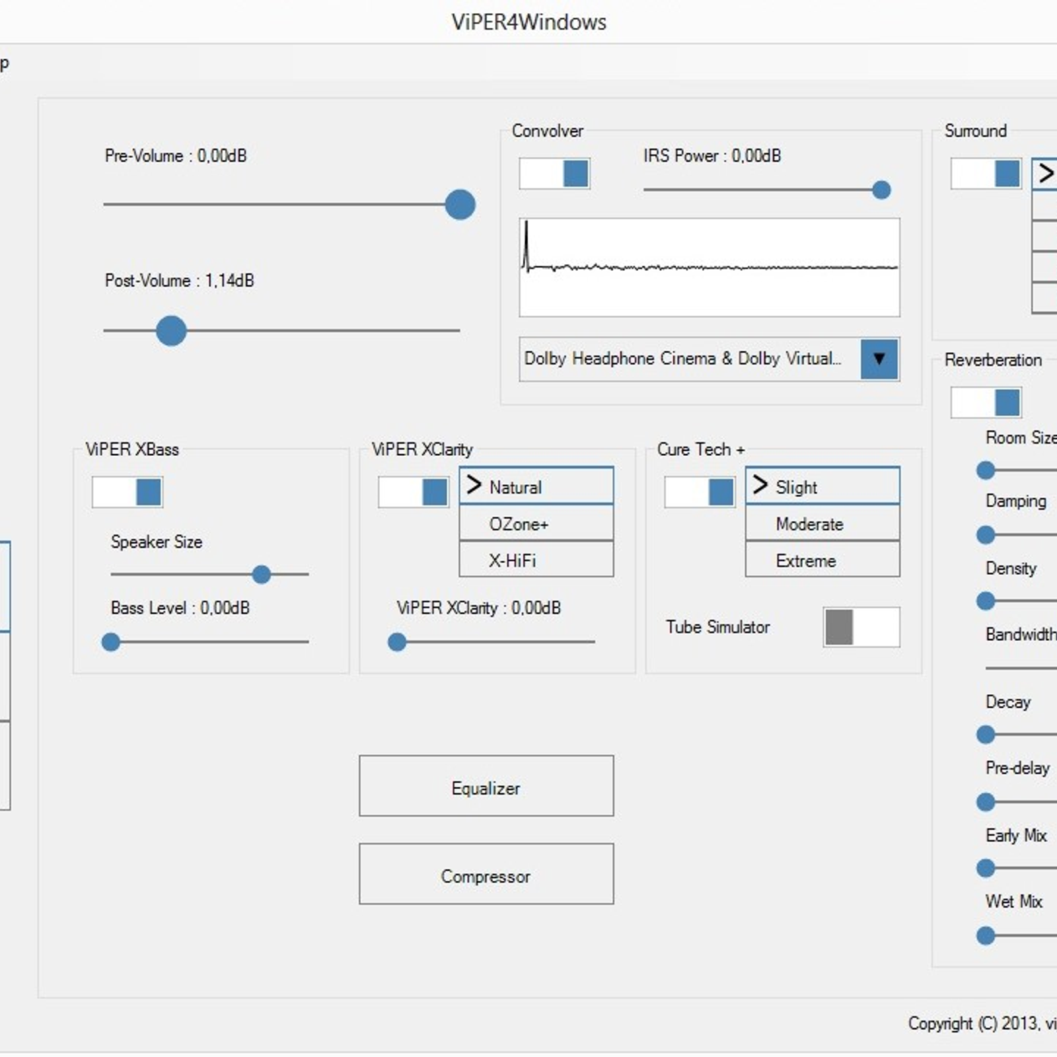
Task: Click the Density slider handle
Action: (x=986, y=601)
